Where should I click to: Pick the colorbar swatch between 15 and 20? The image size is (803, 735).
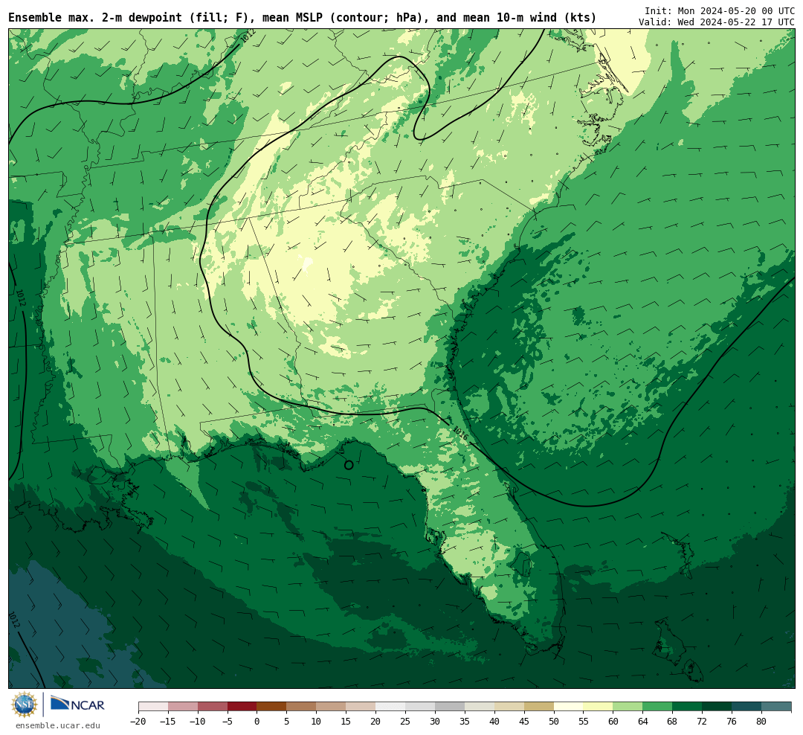coord(361,707)
